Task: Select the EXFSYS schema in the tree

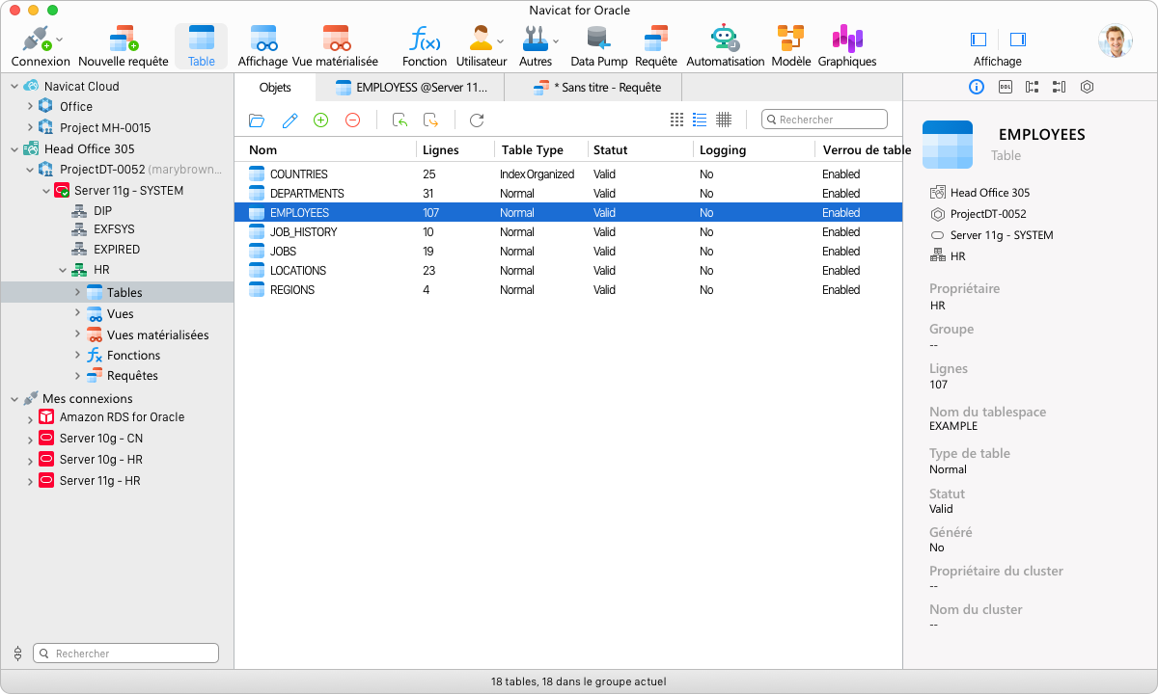Action: click(x=114, y=229)
